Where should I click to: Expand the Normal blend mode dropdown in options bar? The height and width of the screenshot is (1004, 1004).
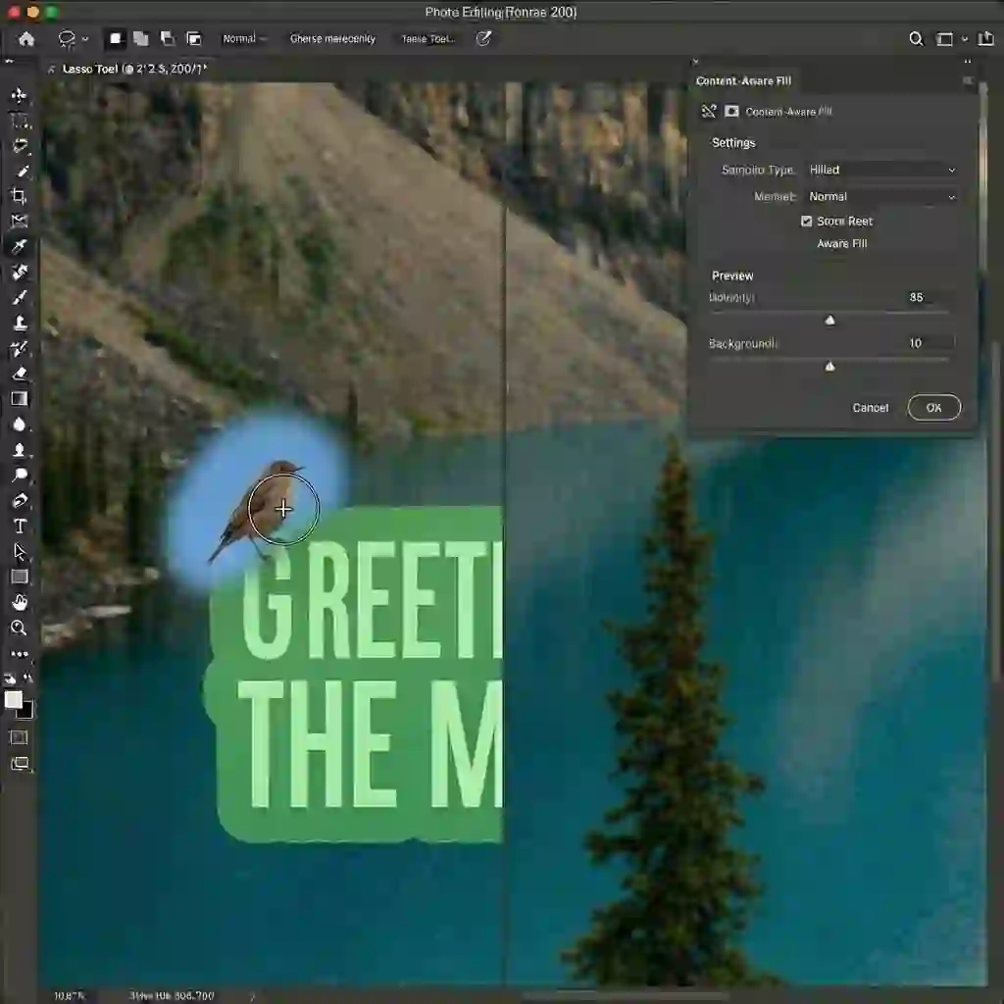click(x=243, y=38)
